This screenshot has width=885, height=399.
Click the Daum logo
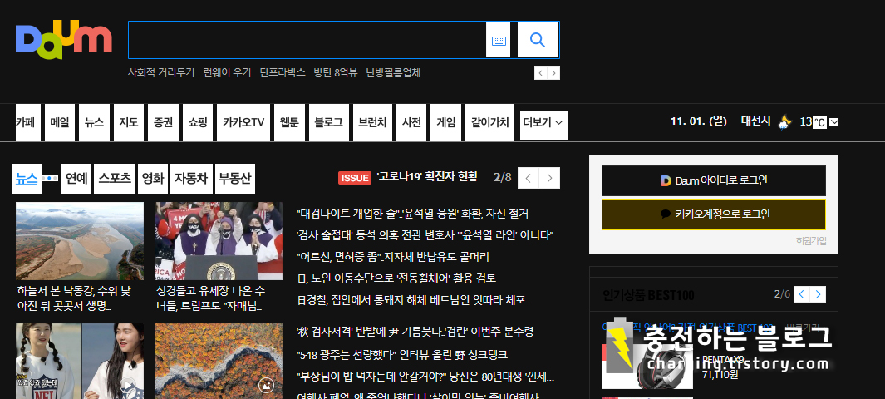(64, 42)
